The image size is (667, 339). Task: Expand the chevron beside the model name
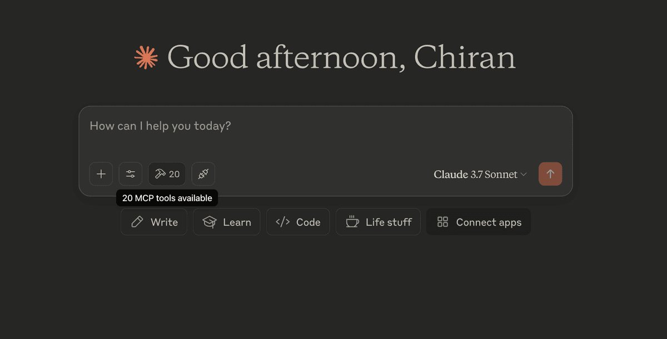(523, 175)
